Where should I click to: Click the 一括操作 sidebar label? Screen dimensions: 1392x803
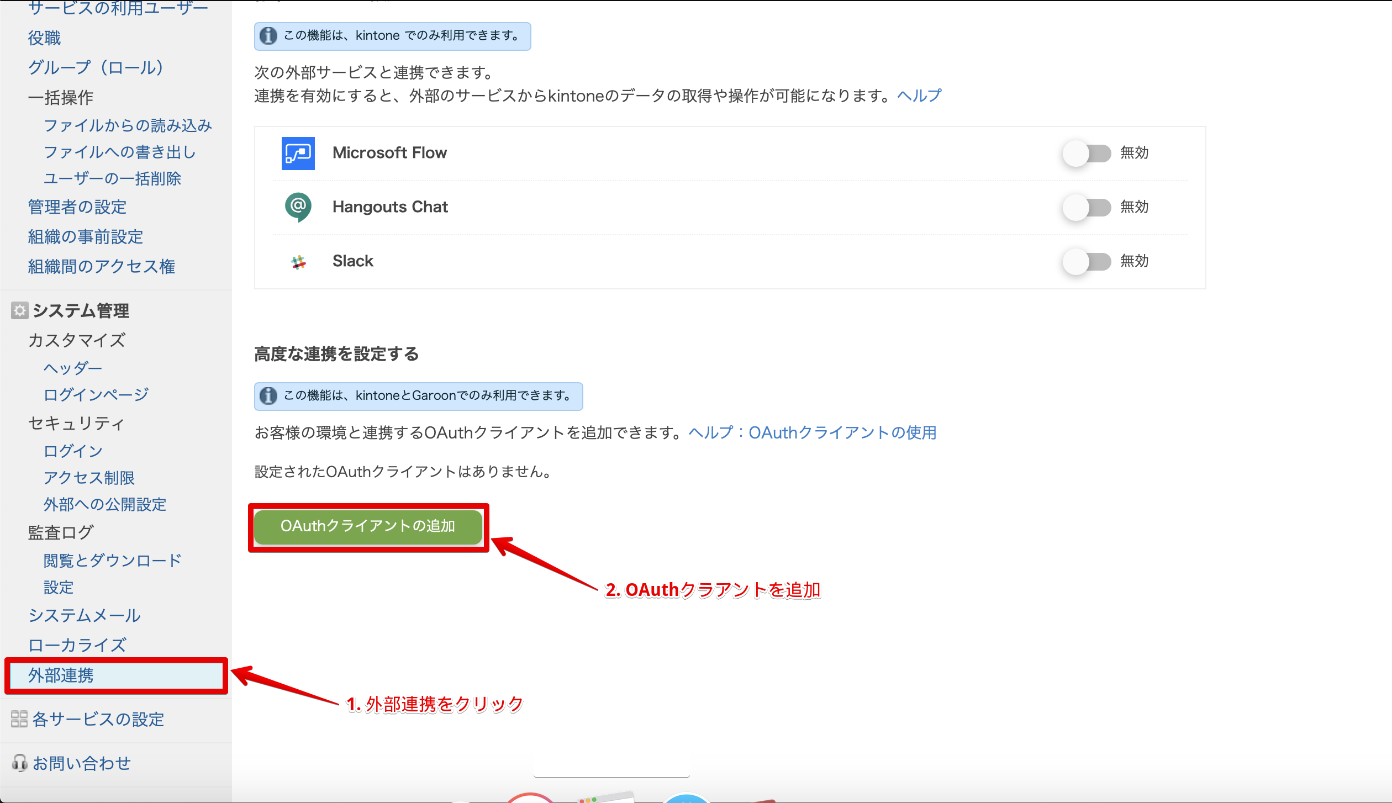point(61,97)
